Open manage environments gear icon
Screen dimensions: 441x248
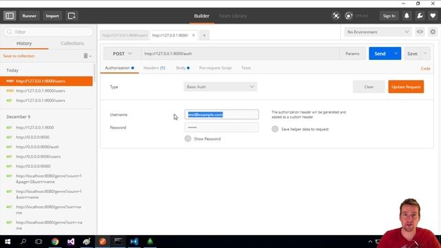coord(433,32)
